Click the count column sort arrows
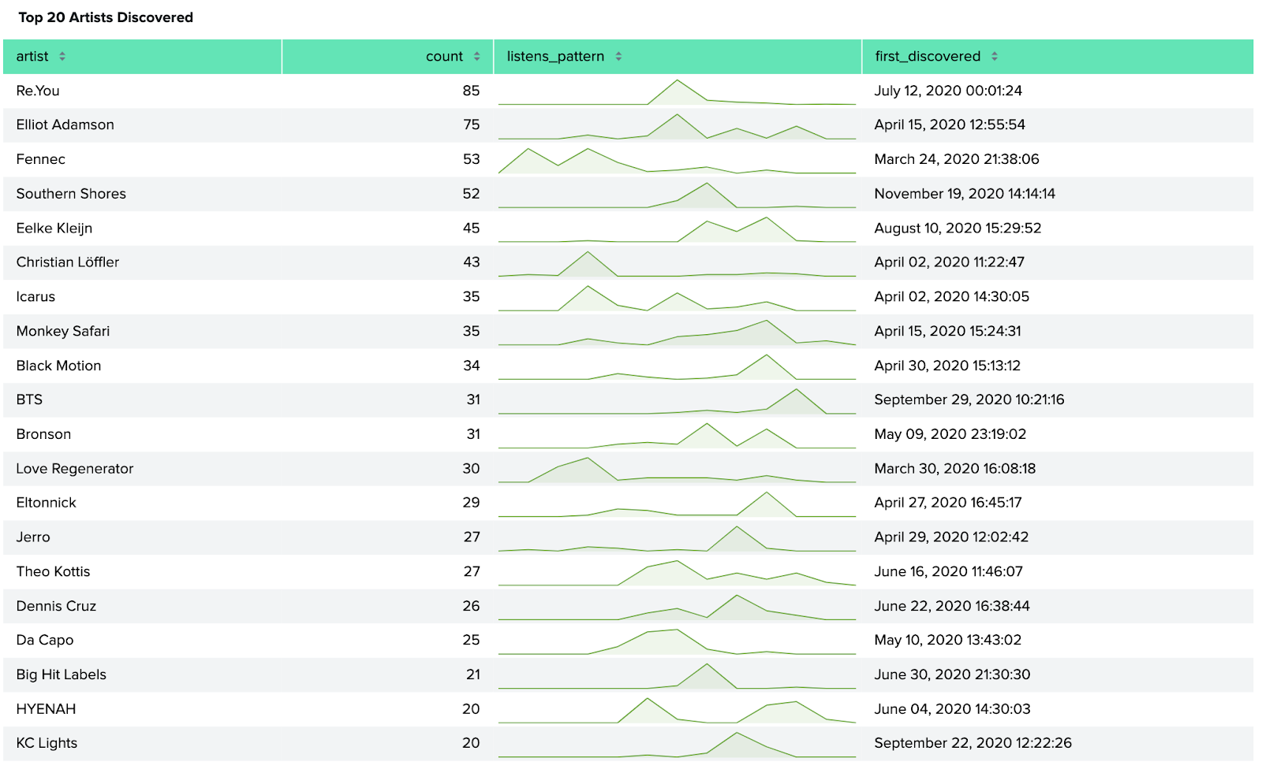Screen dimensions: 1262x773 476,57
